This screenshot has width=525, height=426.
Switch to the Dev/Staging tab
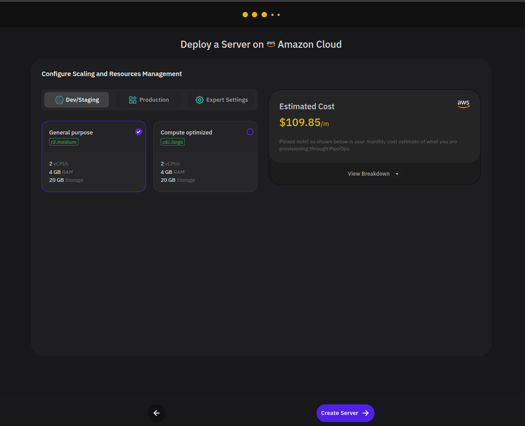point(76,100)
